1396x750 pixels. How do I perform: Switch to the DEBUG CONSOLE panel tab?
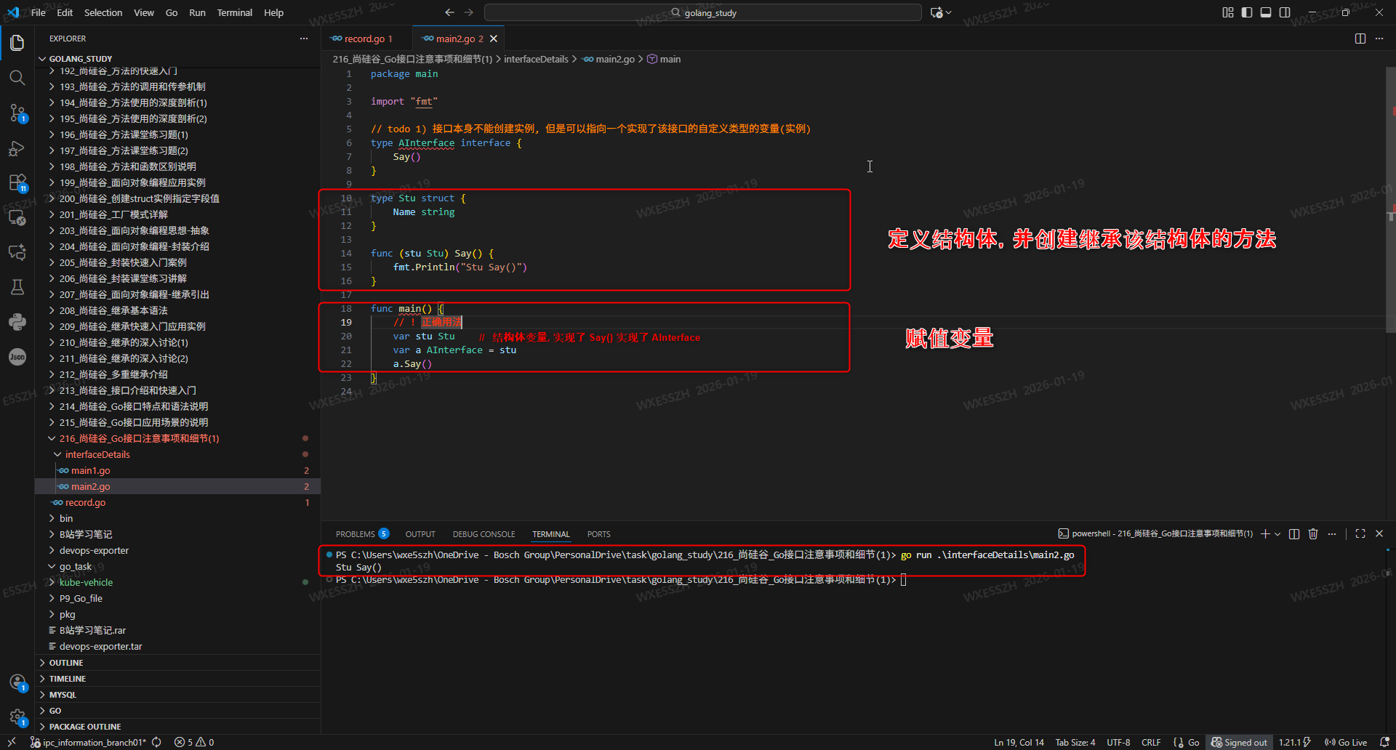pyautogui.click(x=484, y=534)
